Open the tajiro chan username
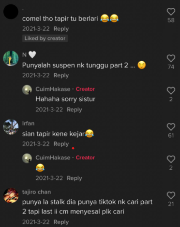This screenshot has width=180, height=227. click(37, 192)
